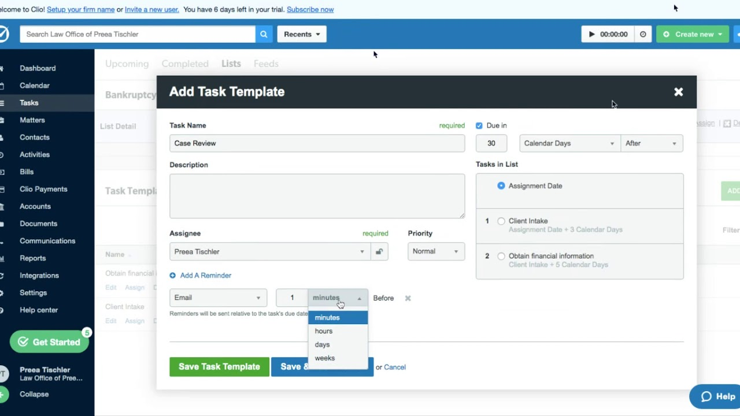Viewport: 740px width, 416px height.
Task: Switch to the Lists tab
Action: pyautogui.click(x=231, y=64)
